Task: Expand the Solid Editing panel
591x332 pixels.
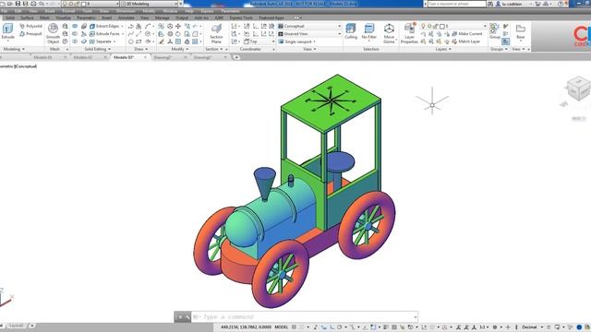Action: click(x=97, y=49)
